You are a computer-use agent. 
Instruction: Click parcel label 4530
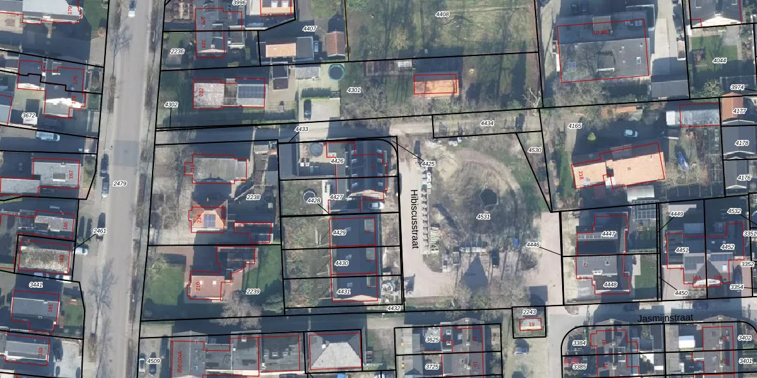534,151
